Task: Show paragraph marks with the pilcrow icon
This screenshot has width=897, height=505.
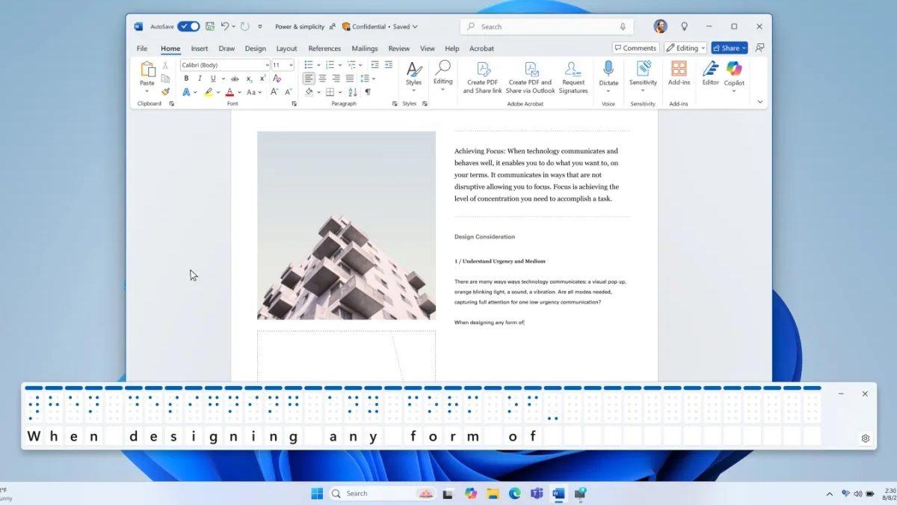Action: point(367,92)
